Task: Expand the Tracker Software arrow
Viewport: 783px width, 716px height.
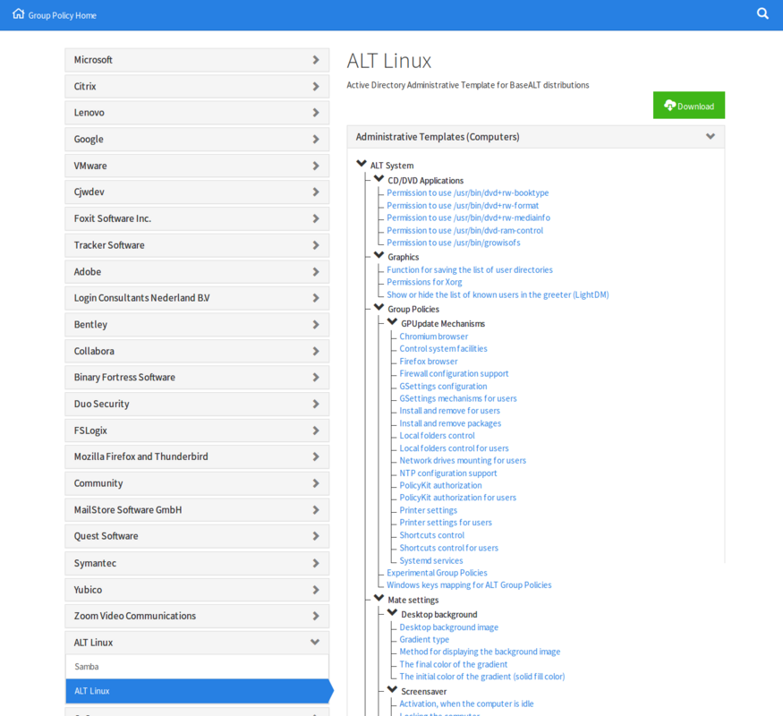Action: pos(316,245)
